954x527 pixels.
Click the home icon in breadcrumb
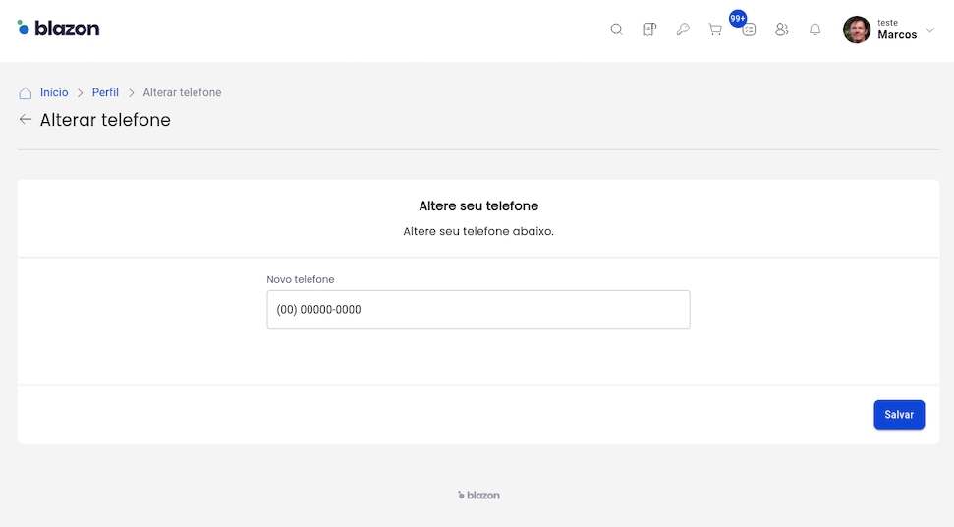pyautogui.click(x=26, y=93)
